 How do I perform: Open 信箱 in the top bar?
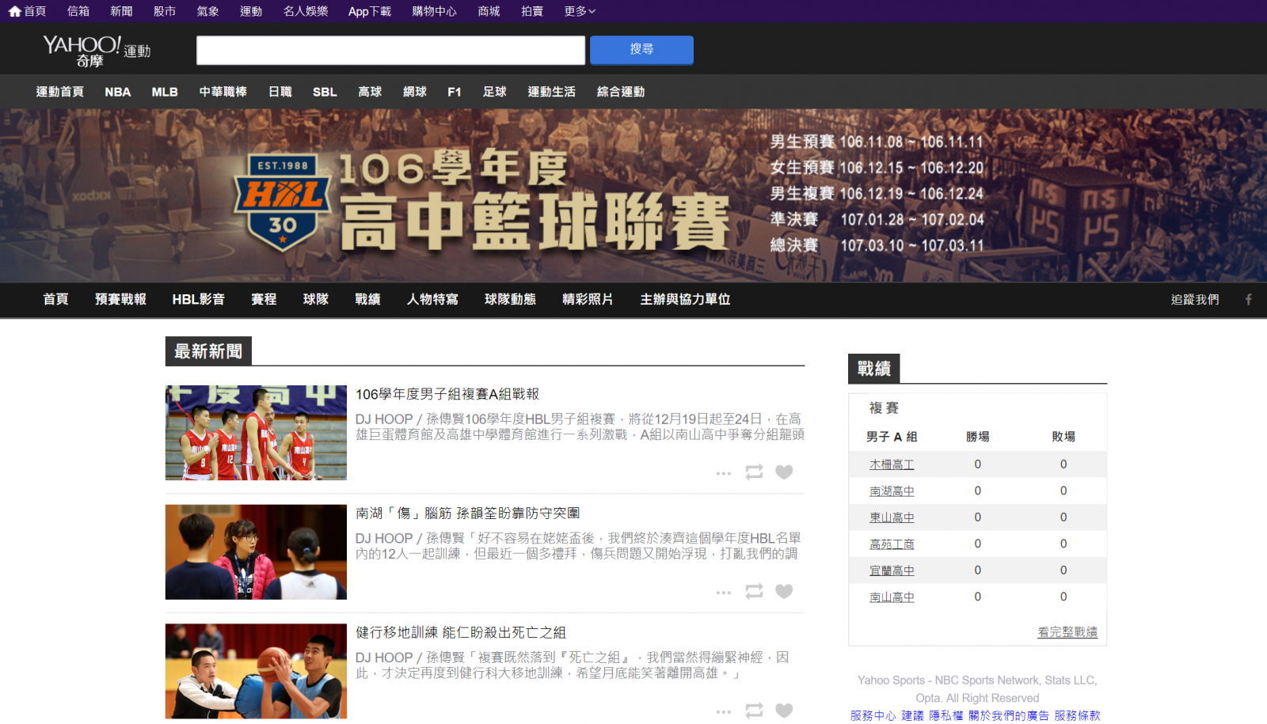coord(78,11)
